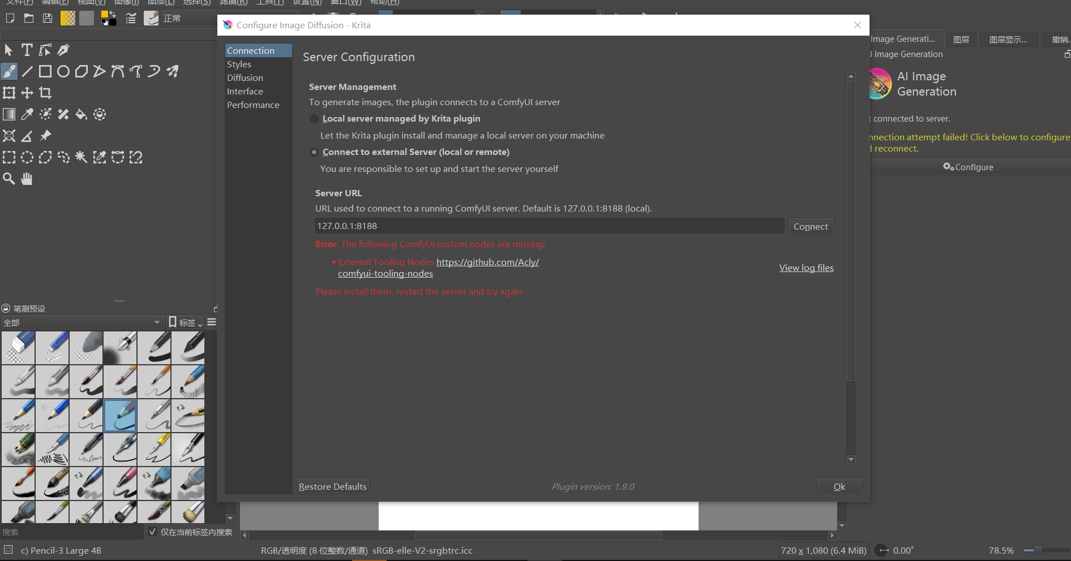Open the foreground/background color selector
1071x561 pixels.
click(108, 18)
